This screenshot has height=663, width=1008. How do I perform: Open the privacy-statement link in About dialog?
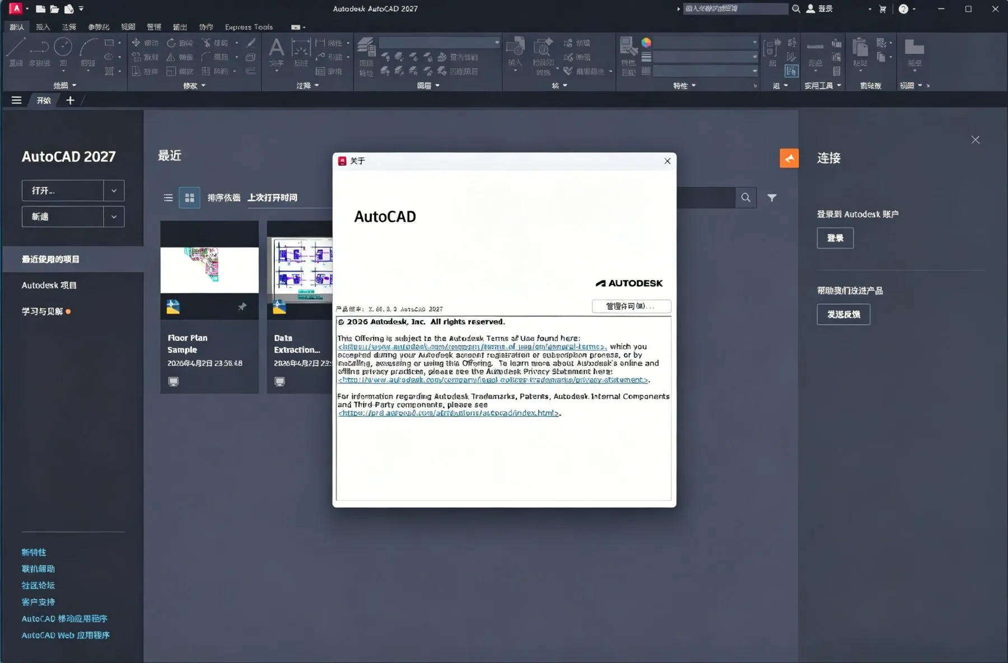493,380
